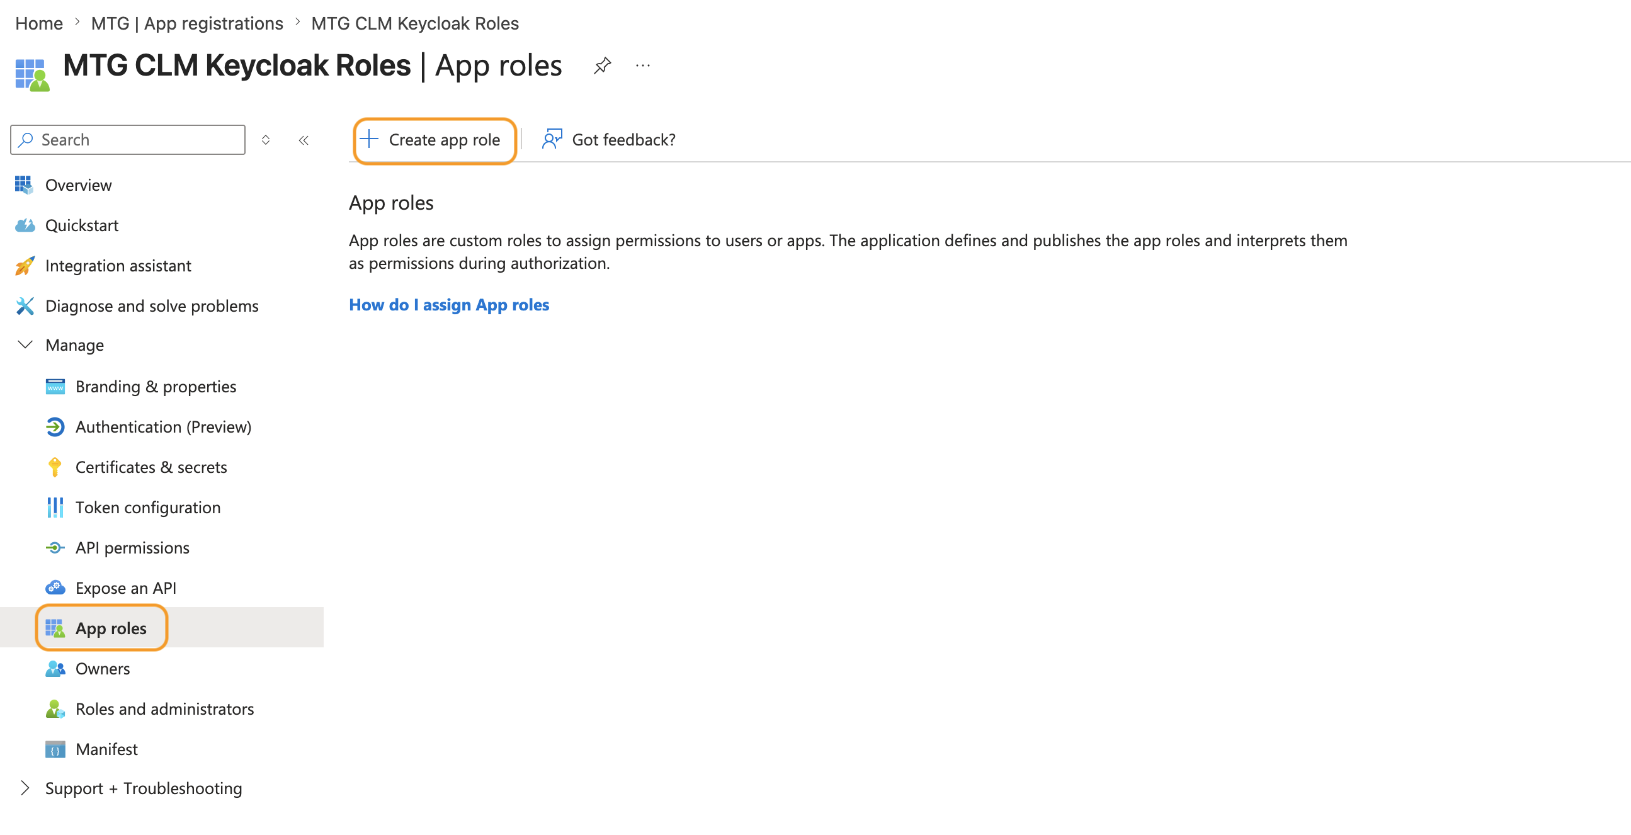Expand the Support + Troubleshooting chevron
Image resolution: width=1631 pixels, height=835 pixels.
click(x=25, y=788)
